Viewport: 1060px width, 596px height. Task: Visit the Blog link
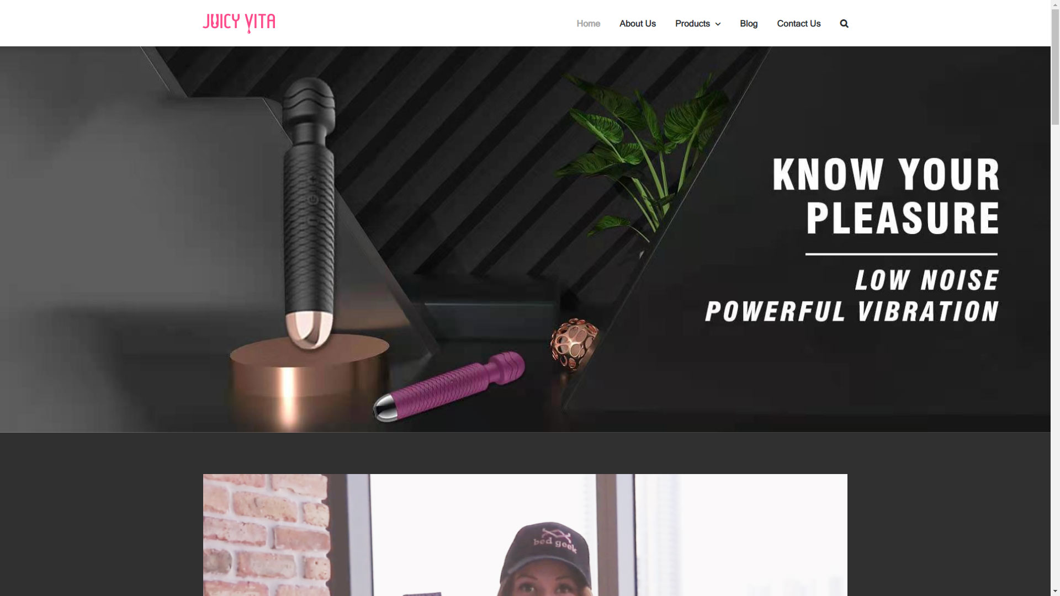coord(749,24)
